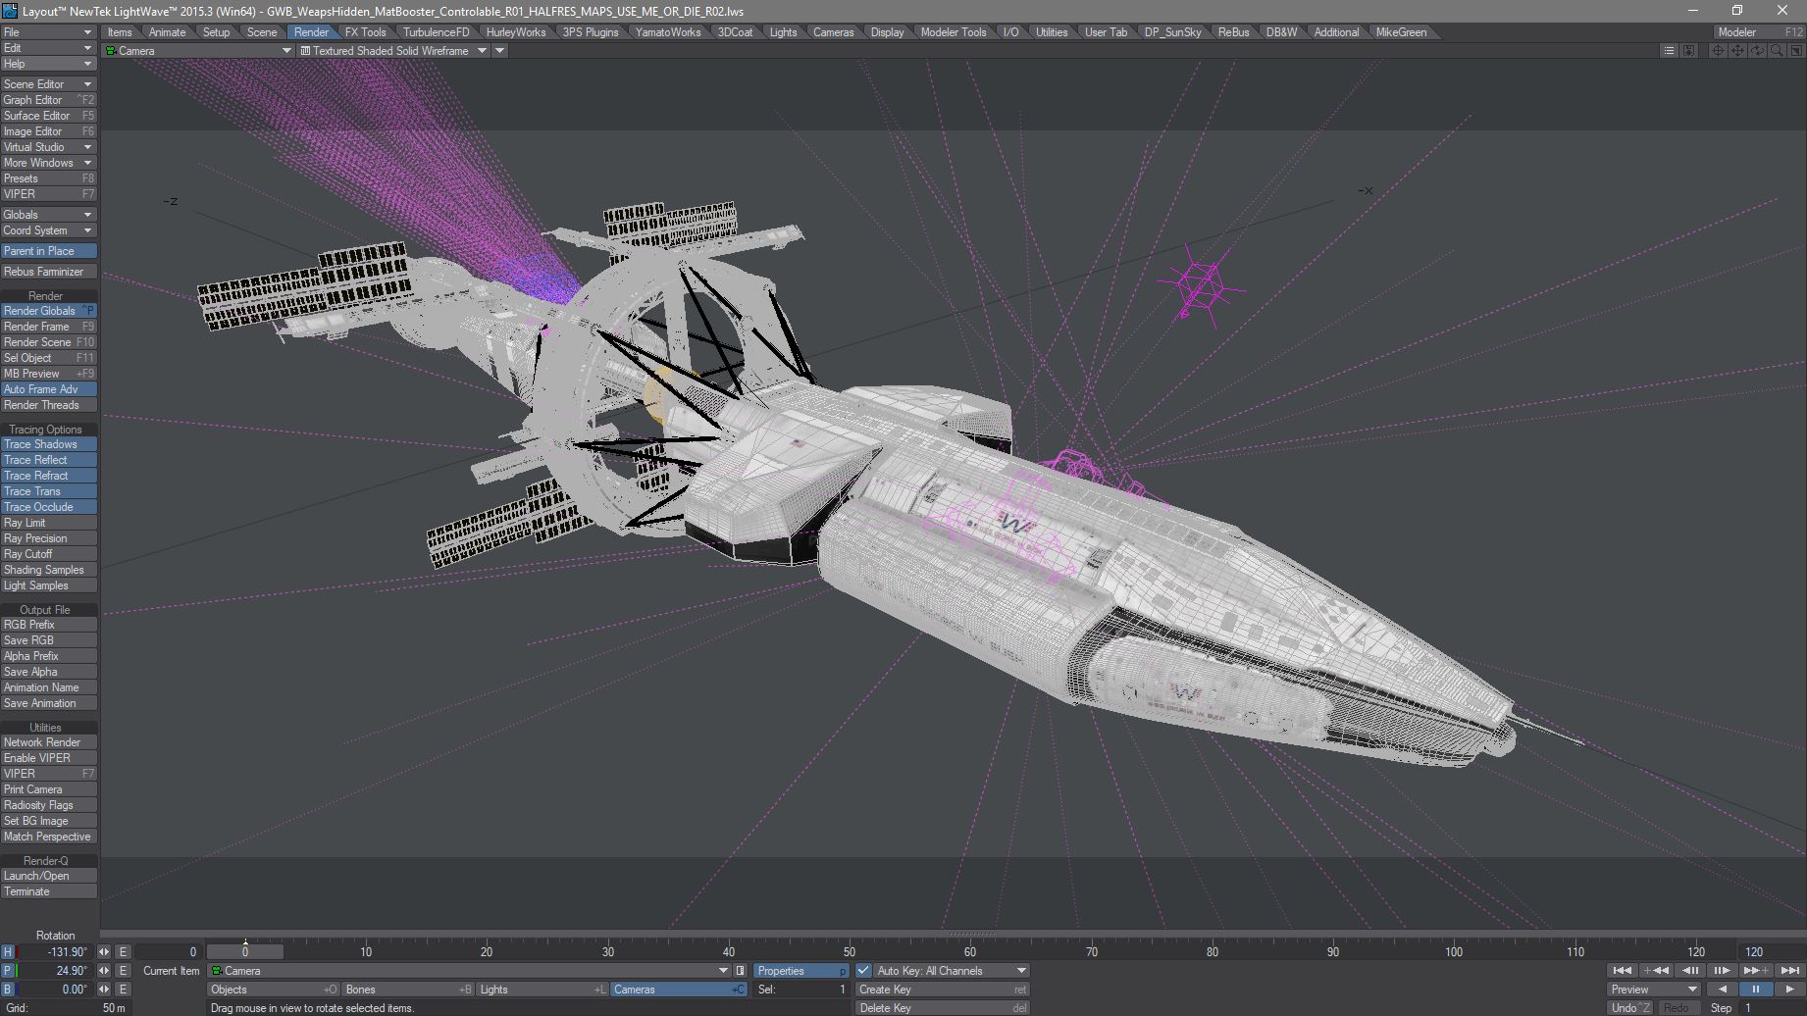Open the Modeler Tools tab
This screenshot has height=1016, width=1807.
tap(953, 32)
